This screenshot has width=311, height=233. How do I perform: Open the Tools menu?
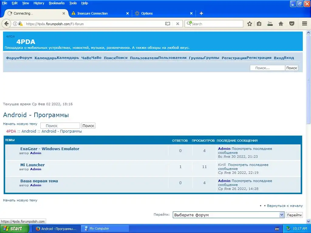tap(73, 3)
